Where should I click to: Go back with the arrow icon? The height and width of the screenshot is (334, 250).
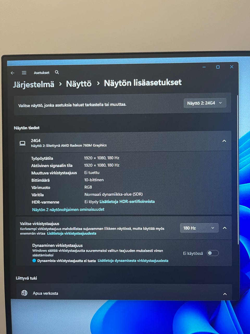coord(12,73)
